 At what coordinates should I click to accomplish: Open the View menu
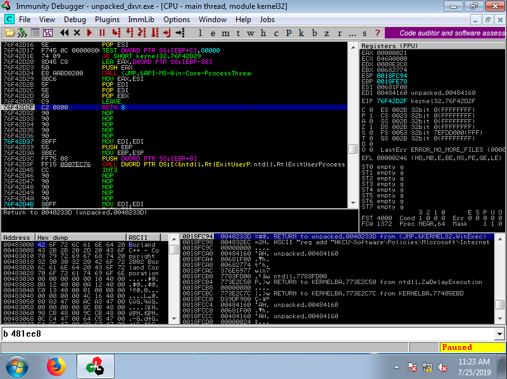[47, 20]
